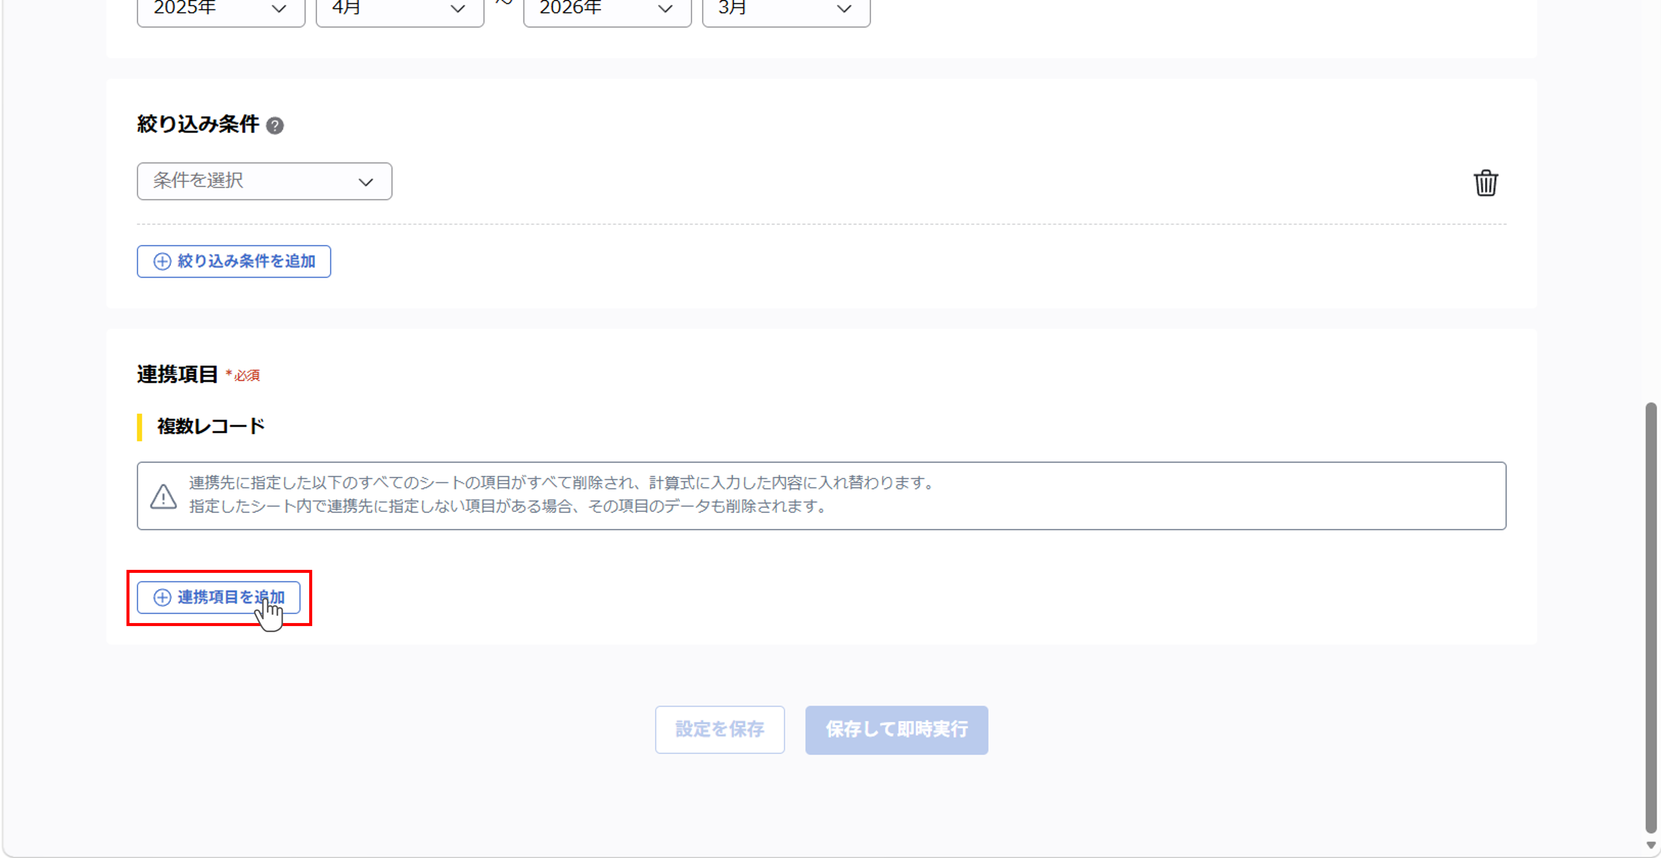Viewport: 1661px width, 858px height.
Task: Click the vertical scrollbar thumb
Action: pos(1651,617)
